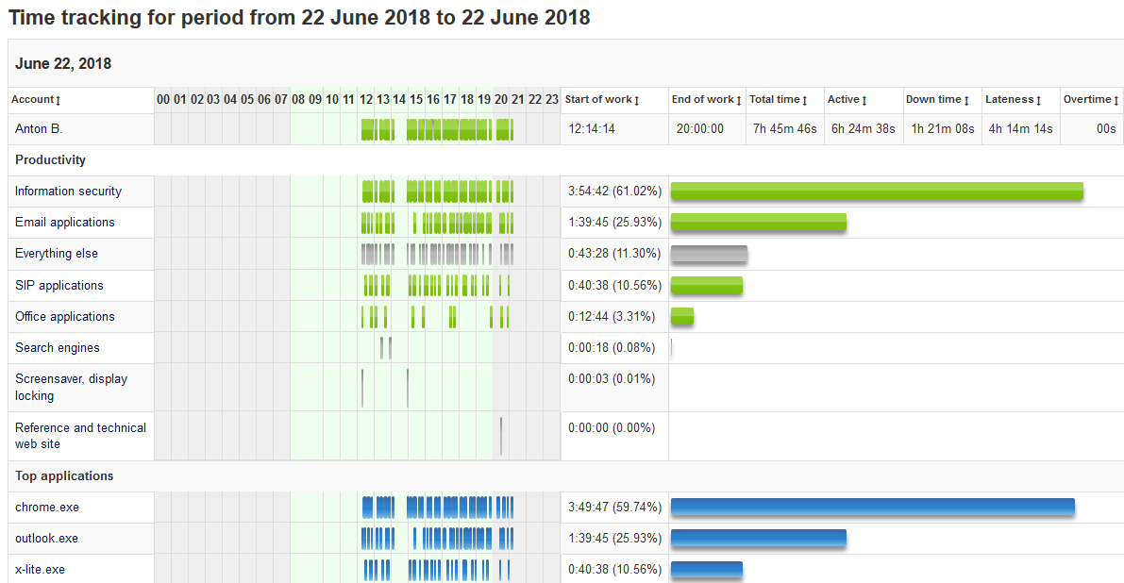Click the gray Everything else usage bar
This screenshot has width=1124, height=583.
[x=709, y=254]
